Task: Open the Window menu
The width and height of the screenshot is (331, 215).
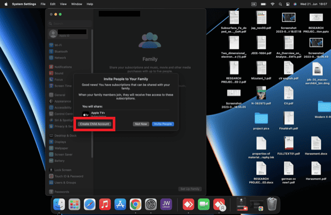Action: click(76, 4)
